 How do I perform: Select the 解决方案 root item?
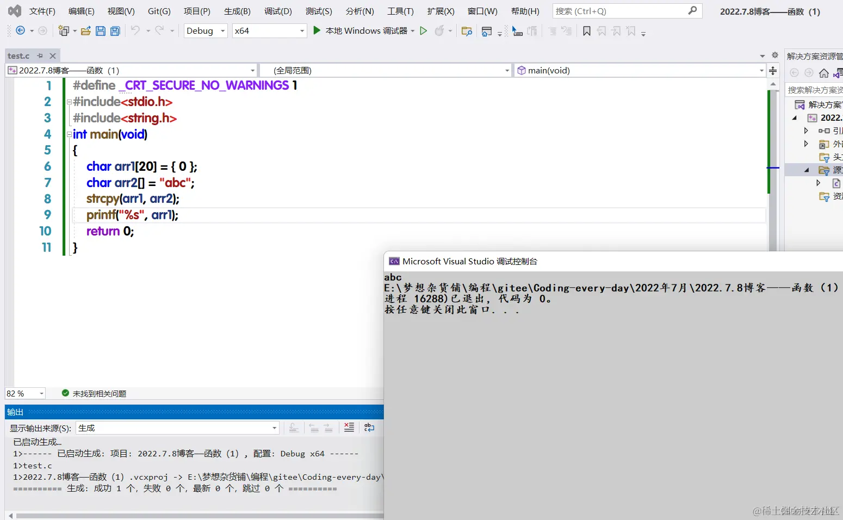pos(819,104)
